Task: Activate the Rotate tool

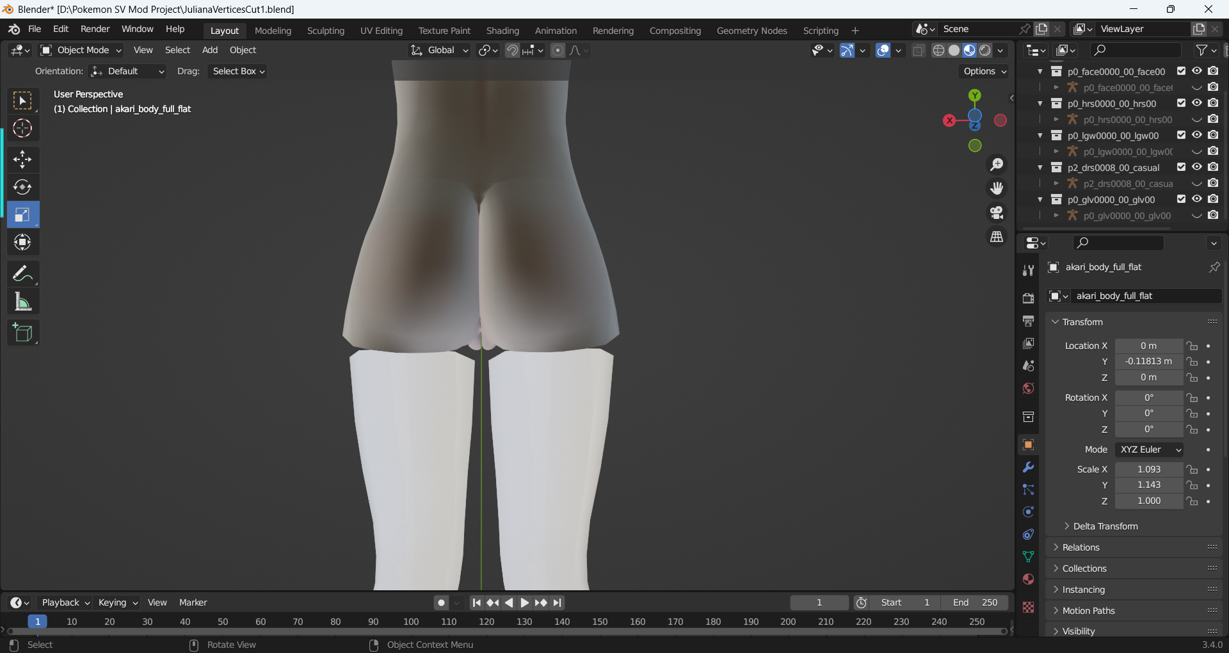Action: pos(22,187)
